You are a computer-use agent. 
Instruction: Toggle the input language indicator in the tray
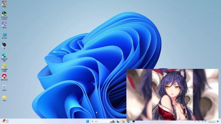[199, 121]
